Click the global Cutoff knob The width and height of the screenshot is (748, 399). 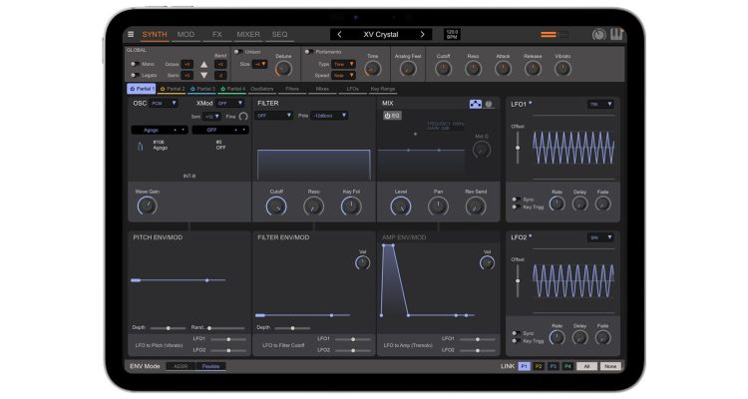(x=443, y=69)
